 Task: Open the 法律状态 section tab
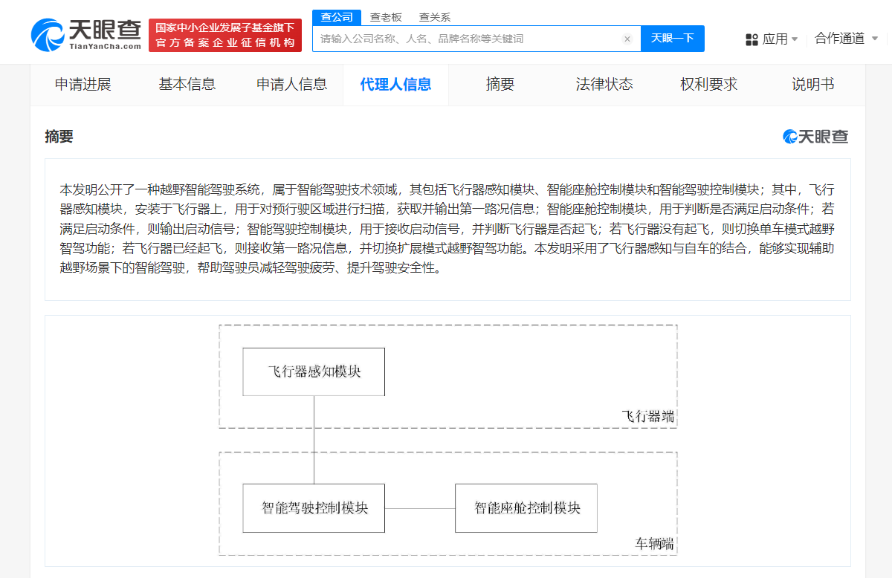(x=604, y=85)
